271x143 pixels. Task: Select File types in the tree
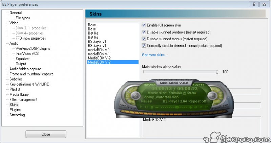pyautogui.click(x=23, y=18)
